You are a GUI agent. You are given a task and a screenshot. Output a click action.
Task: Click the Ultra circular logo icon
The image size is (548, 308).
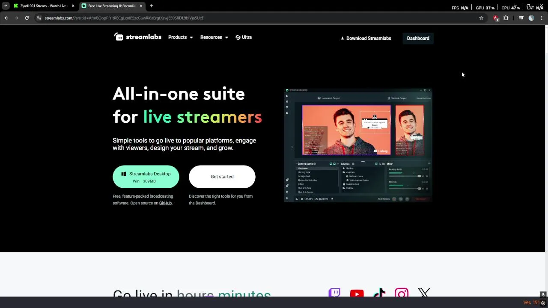[238, 37]
